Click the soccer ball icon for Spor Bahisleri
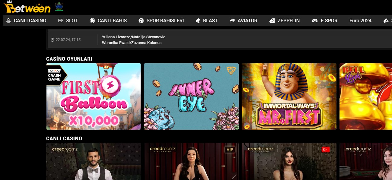This screenshot has width=392, height=180. pos(141,21)
